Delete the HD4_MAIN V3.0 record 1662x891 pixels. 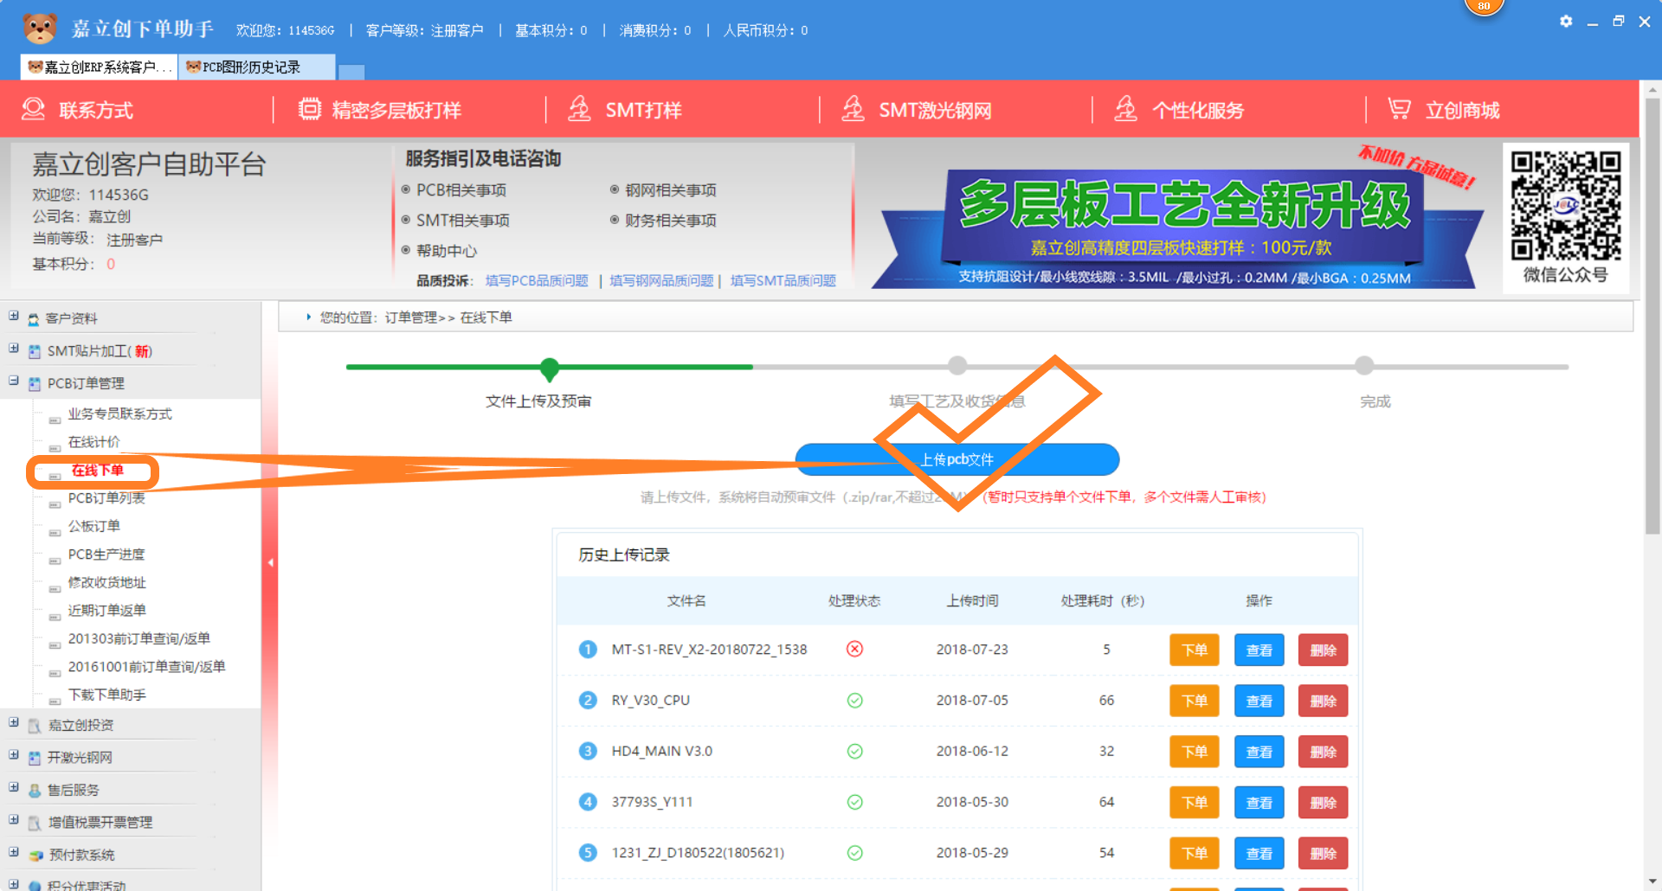tap(1323, 752)
